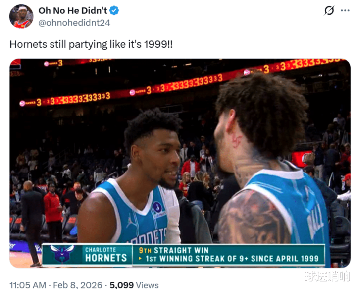This screenshot has height=289, width=356.
Task: Open the Oh No He Didn't profile avatar
Action: tap(21, 16)
